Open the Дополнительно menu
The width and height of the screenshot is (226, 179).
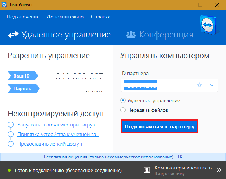65,17
